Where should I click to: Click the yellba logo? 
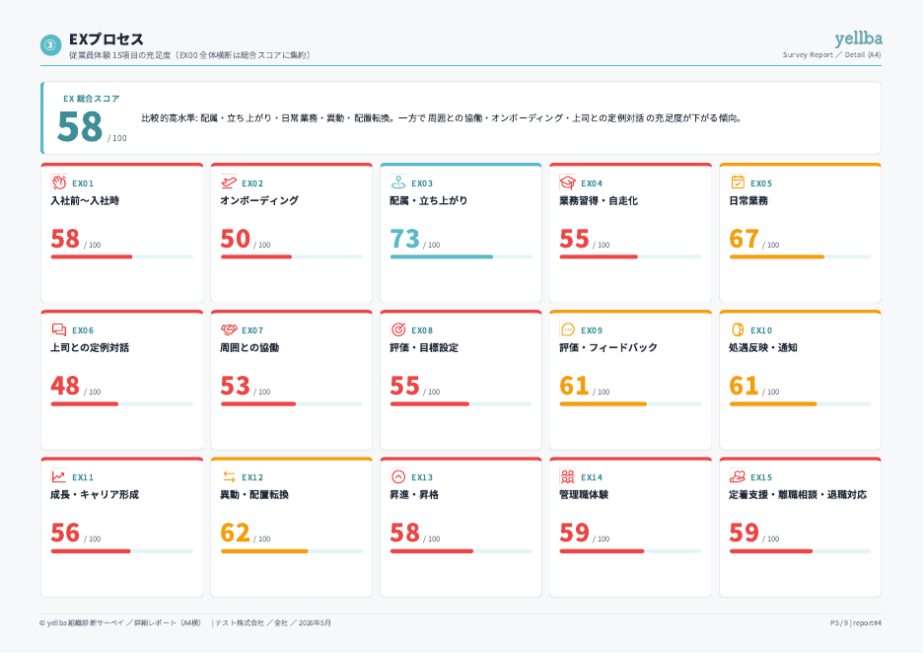pyautogui.click(x=858, y=38)
